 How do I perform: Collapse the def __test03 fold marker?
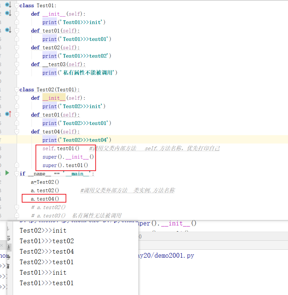[x=17, y=64]
